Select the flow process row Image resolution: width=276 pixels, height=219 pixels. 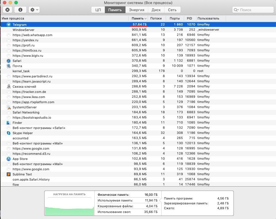[x=138, y=184]
